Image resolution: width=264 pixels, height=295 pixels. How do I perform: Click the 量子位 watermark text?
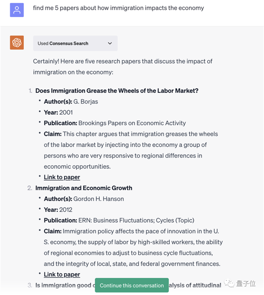248,284
